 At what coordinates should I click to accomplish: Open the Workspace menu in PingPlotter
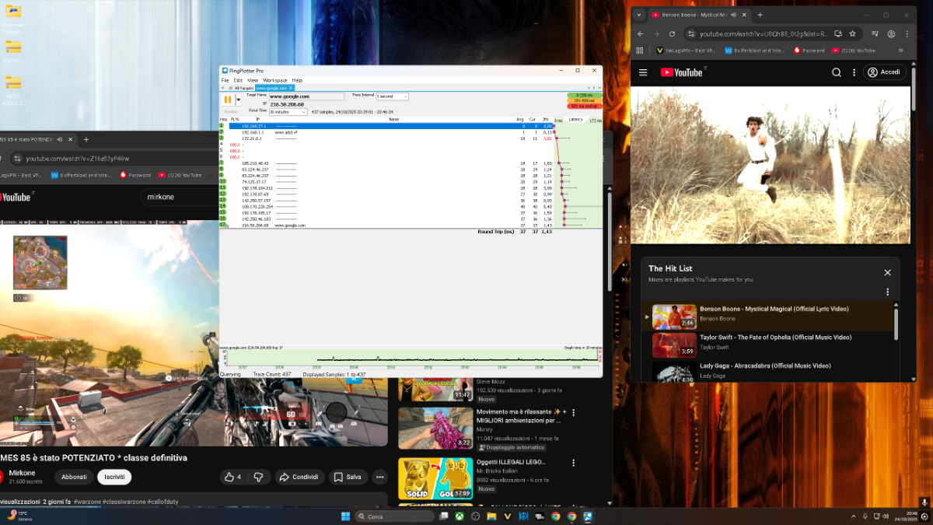[x=274, y=80]
